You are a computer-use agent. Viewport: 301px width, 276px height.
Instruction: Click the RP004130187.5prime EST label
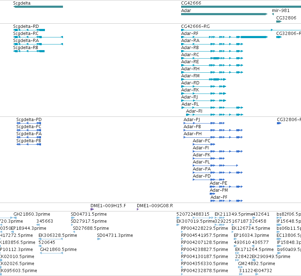204,257
